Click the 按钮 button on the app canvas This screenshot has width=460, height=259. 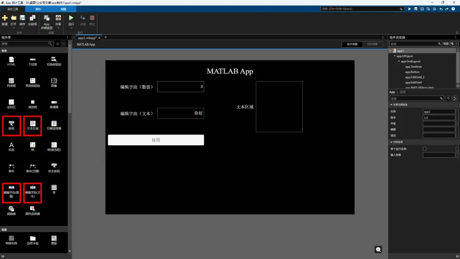pyautogui.click(x=156, y=140)
